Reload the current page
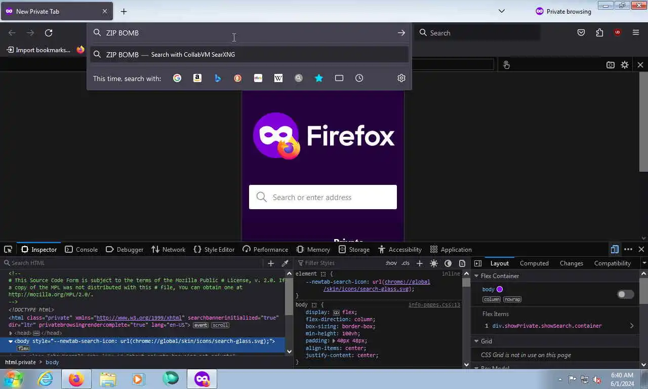This screenshot has width=648, height=389. click(49, 33)
